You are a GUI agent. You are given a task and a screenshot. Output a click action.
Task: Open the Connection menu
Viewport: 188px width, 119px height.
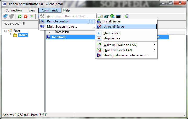(x=14, y=10)
